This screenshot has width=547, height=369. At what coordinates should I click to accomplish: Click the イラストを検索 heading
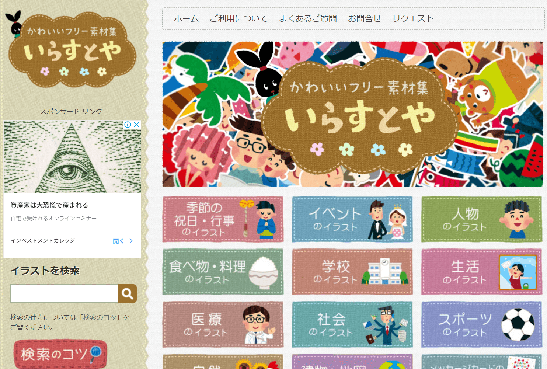pos(45,271)
